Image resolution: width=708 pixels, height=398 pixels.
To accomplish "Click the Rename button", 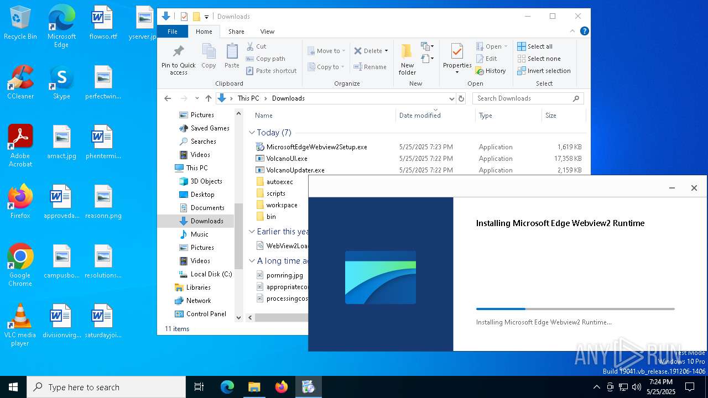I will [x=370, y=67].
